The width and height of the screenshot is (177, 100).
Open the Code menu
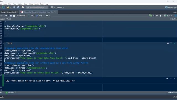pyautogui.click(x=5, y=4)
